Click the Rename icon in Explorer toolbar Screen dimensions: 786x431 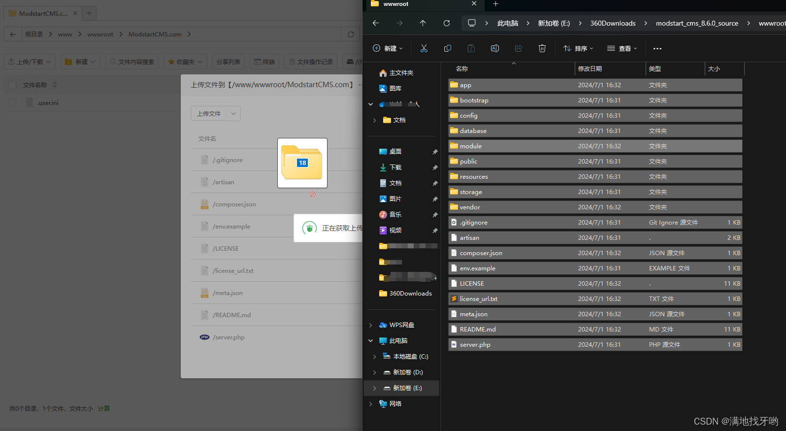point(495,48)
